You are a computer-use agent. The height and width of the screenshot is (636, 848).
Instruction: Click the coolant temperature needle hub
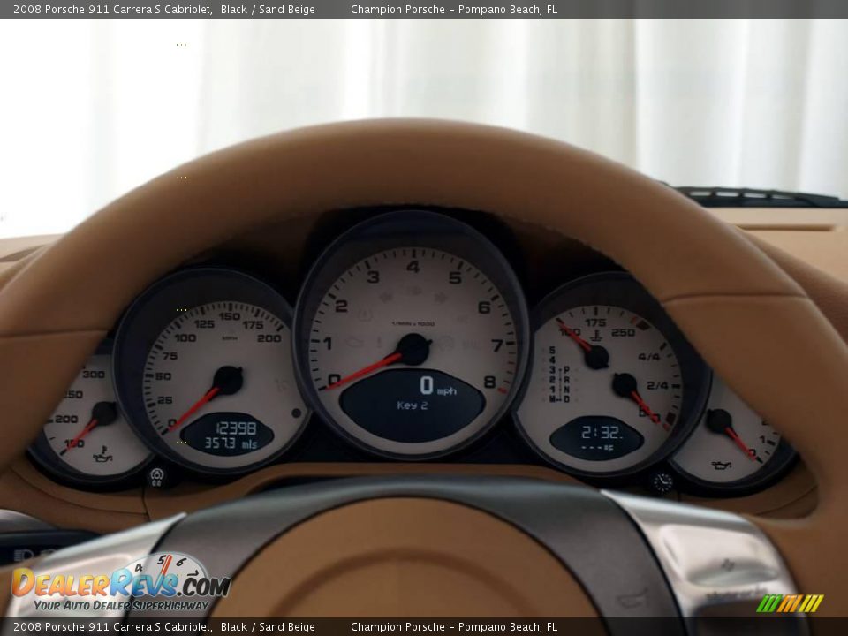596,357
